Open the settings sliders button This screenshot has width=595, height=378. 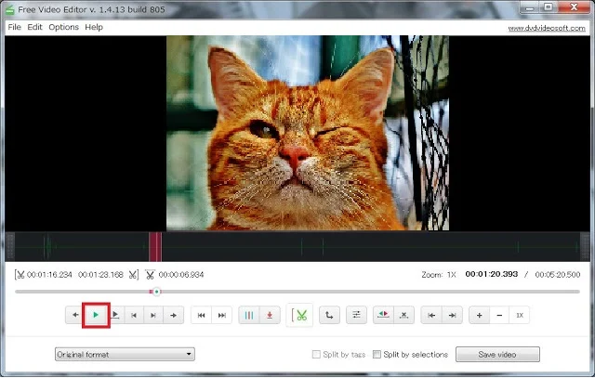(x=356, y=315)
